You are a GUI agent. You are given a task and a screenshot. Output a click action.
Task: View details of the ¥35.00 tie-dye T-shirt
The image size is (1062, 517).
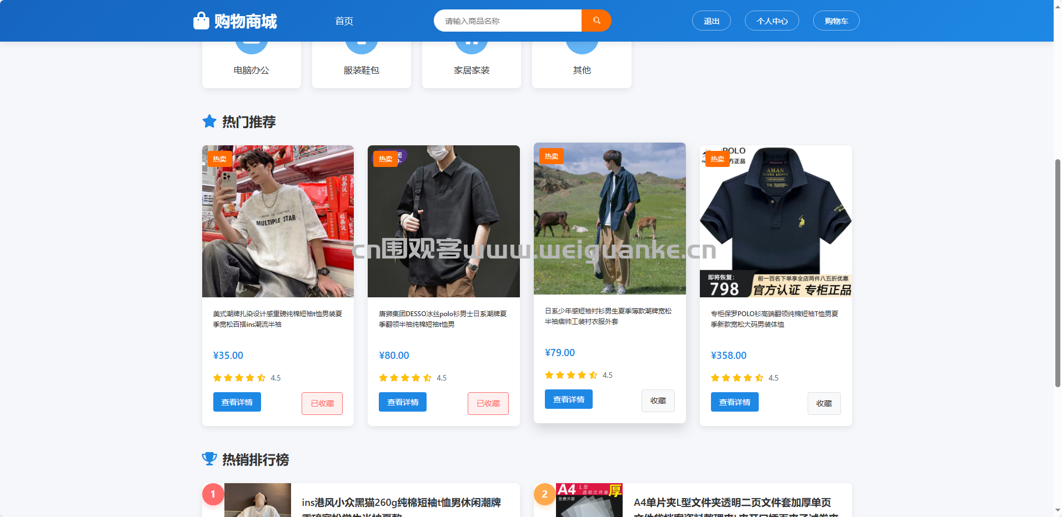[237, 402]
